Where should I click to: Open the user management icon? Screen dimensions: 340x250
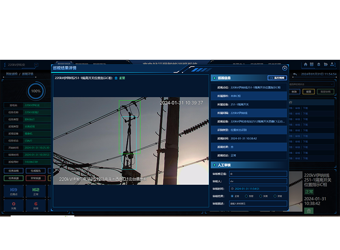coord(332,64)
